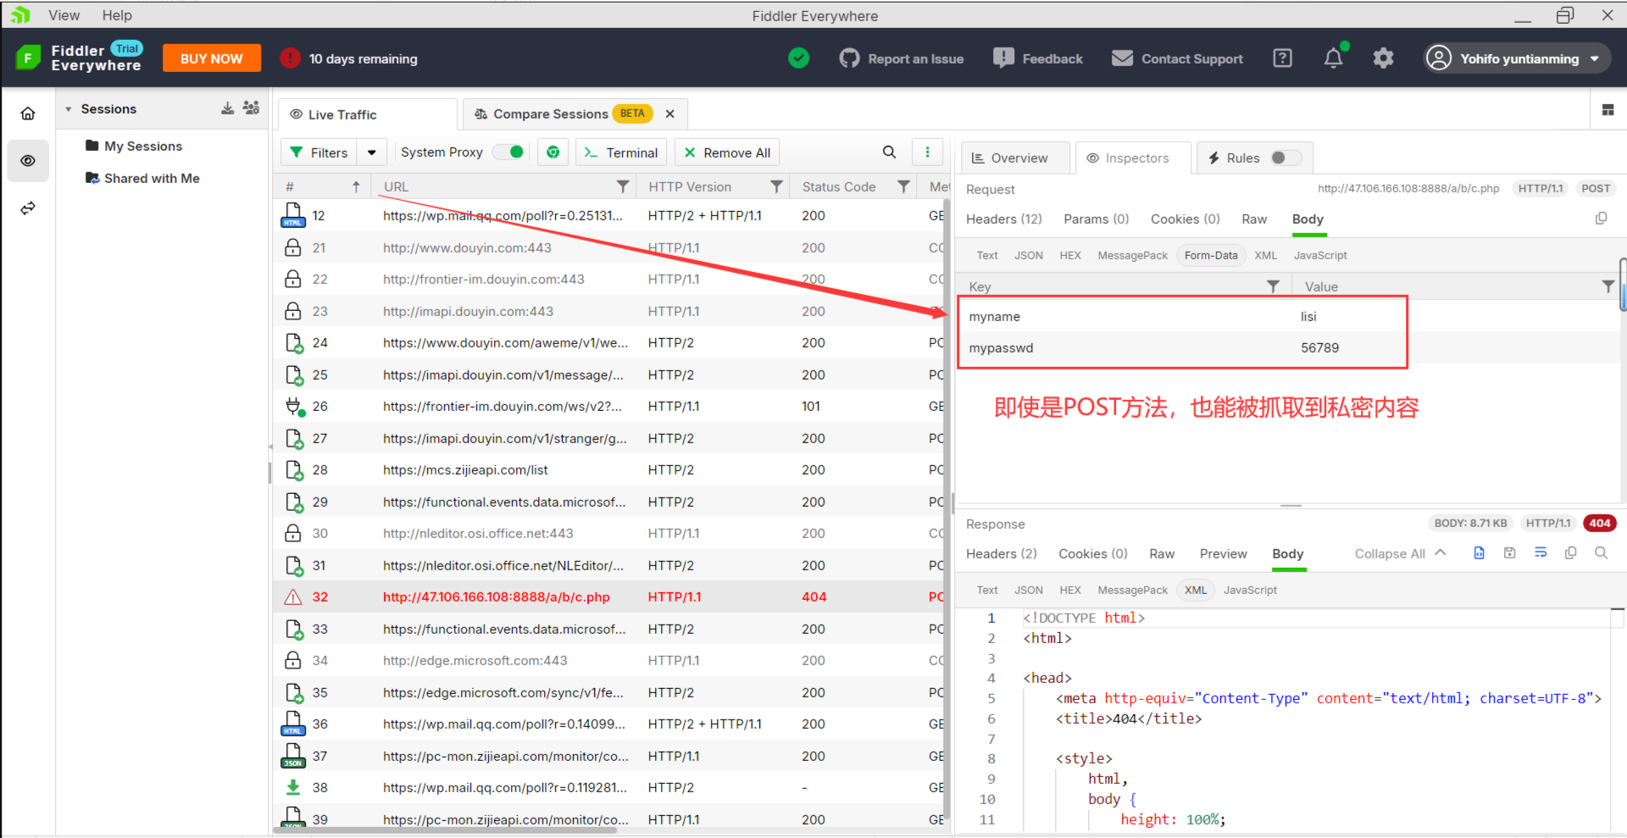The image size is (1627, 838).
Task: Filter the Value column in form data
Action: click(1608, 286)
